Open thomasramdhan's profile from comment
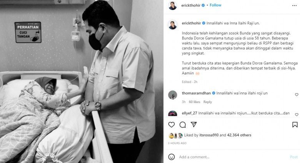This screenshot has height=163, width=300. [196, 93]
